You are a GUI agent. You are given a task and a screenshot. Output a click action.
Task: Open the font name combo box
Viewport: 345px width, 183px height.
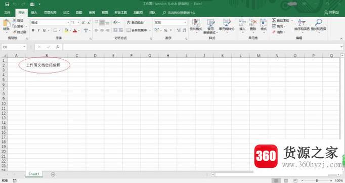(x=50, y=22)
